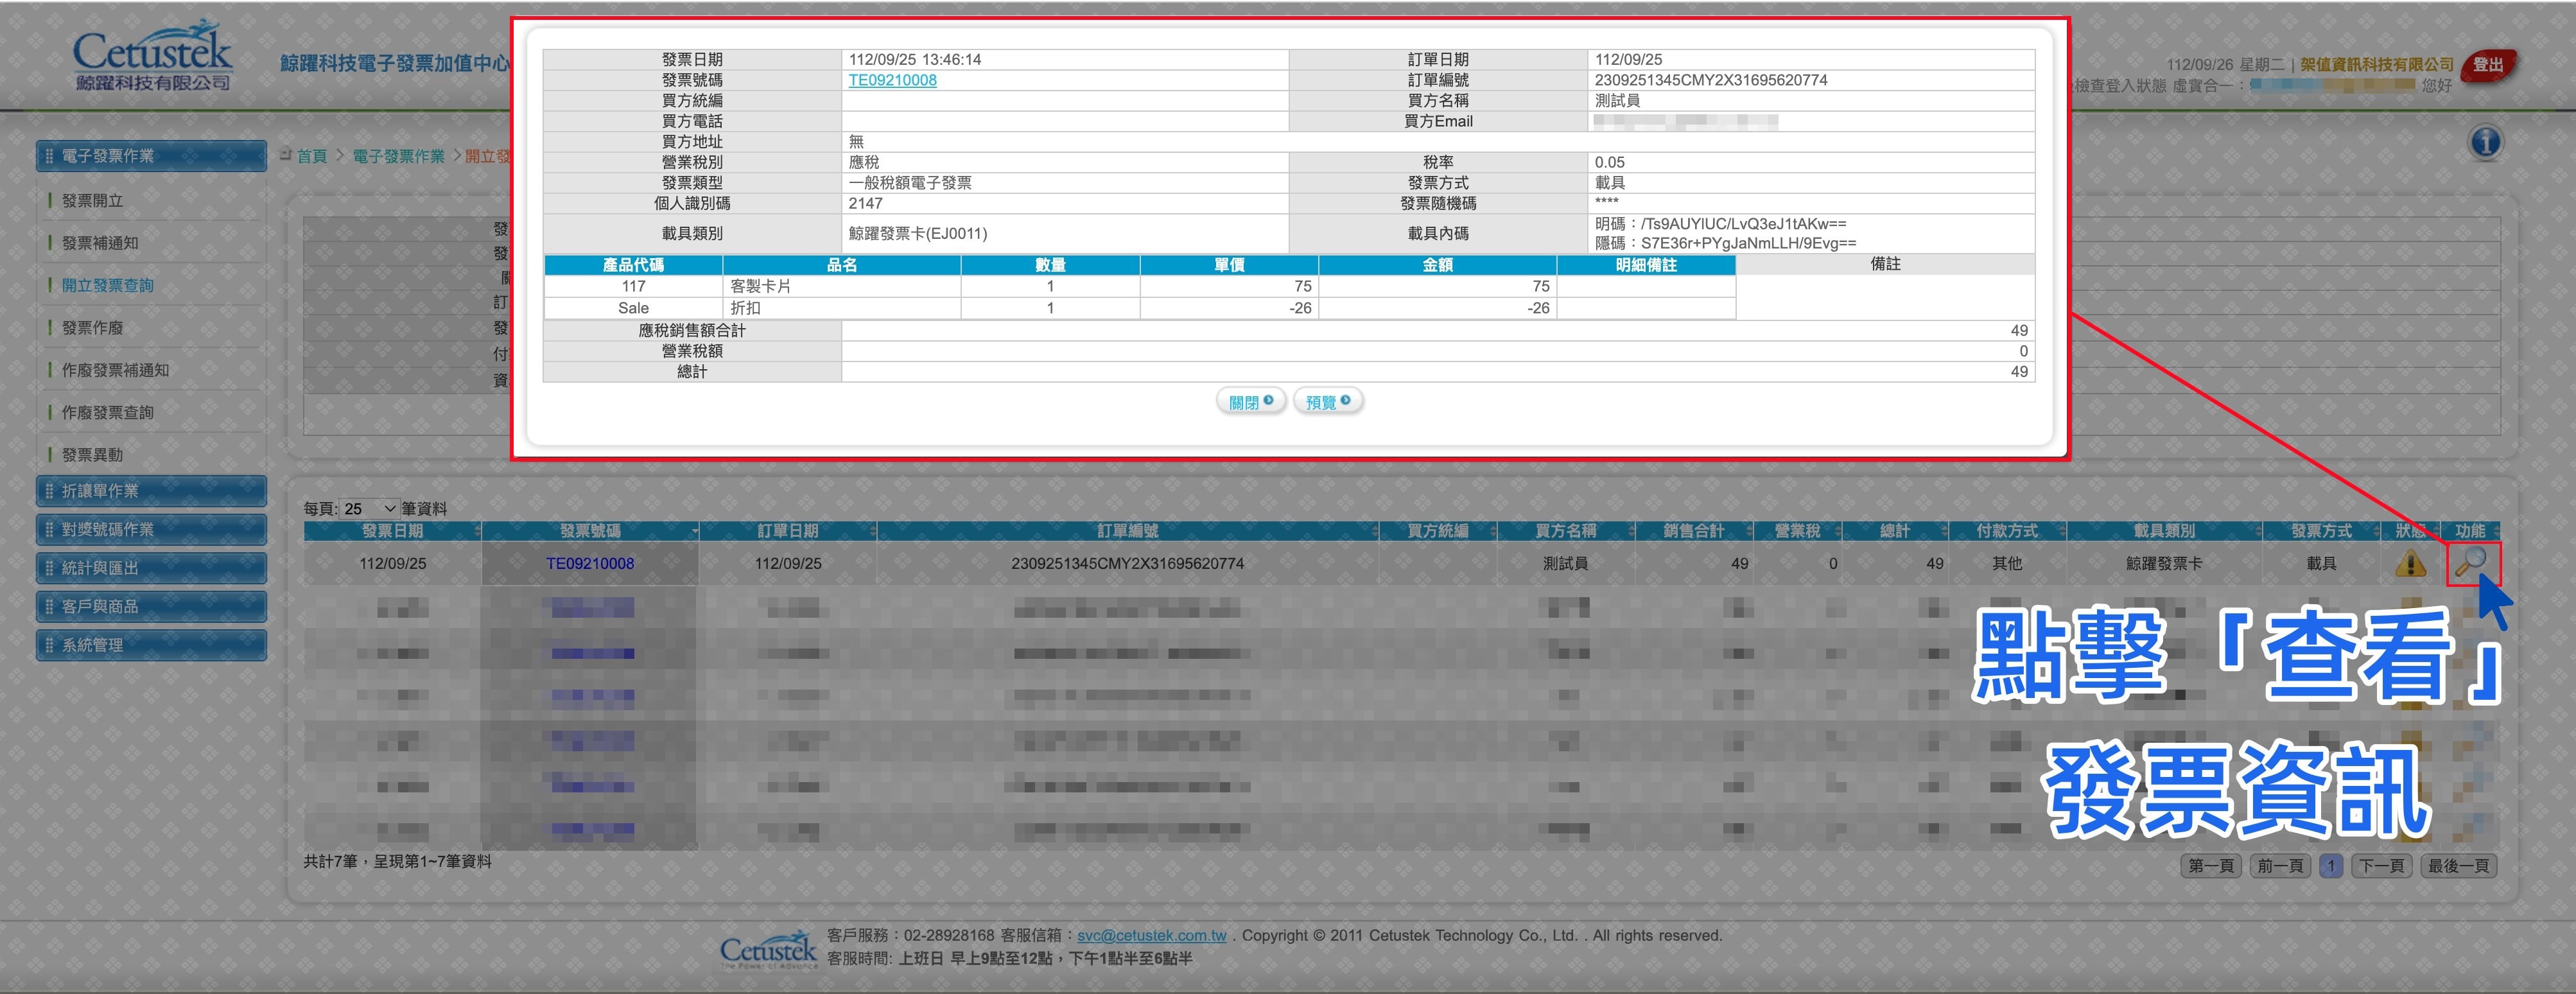Expand the 折讓單作業 menu section
This screenshot has width=2576, height=994.
152,491
